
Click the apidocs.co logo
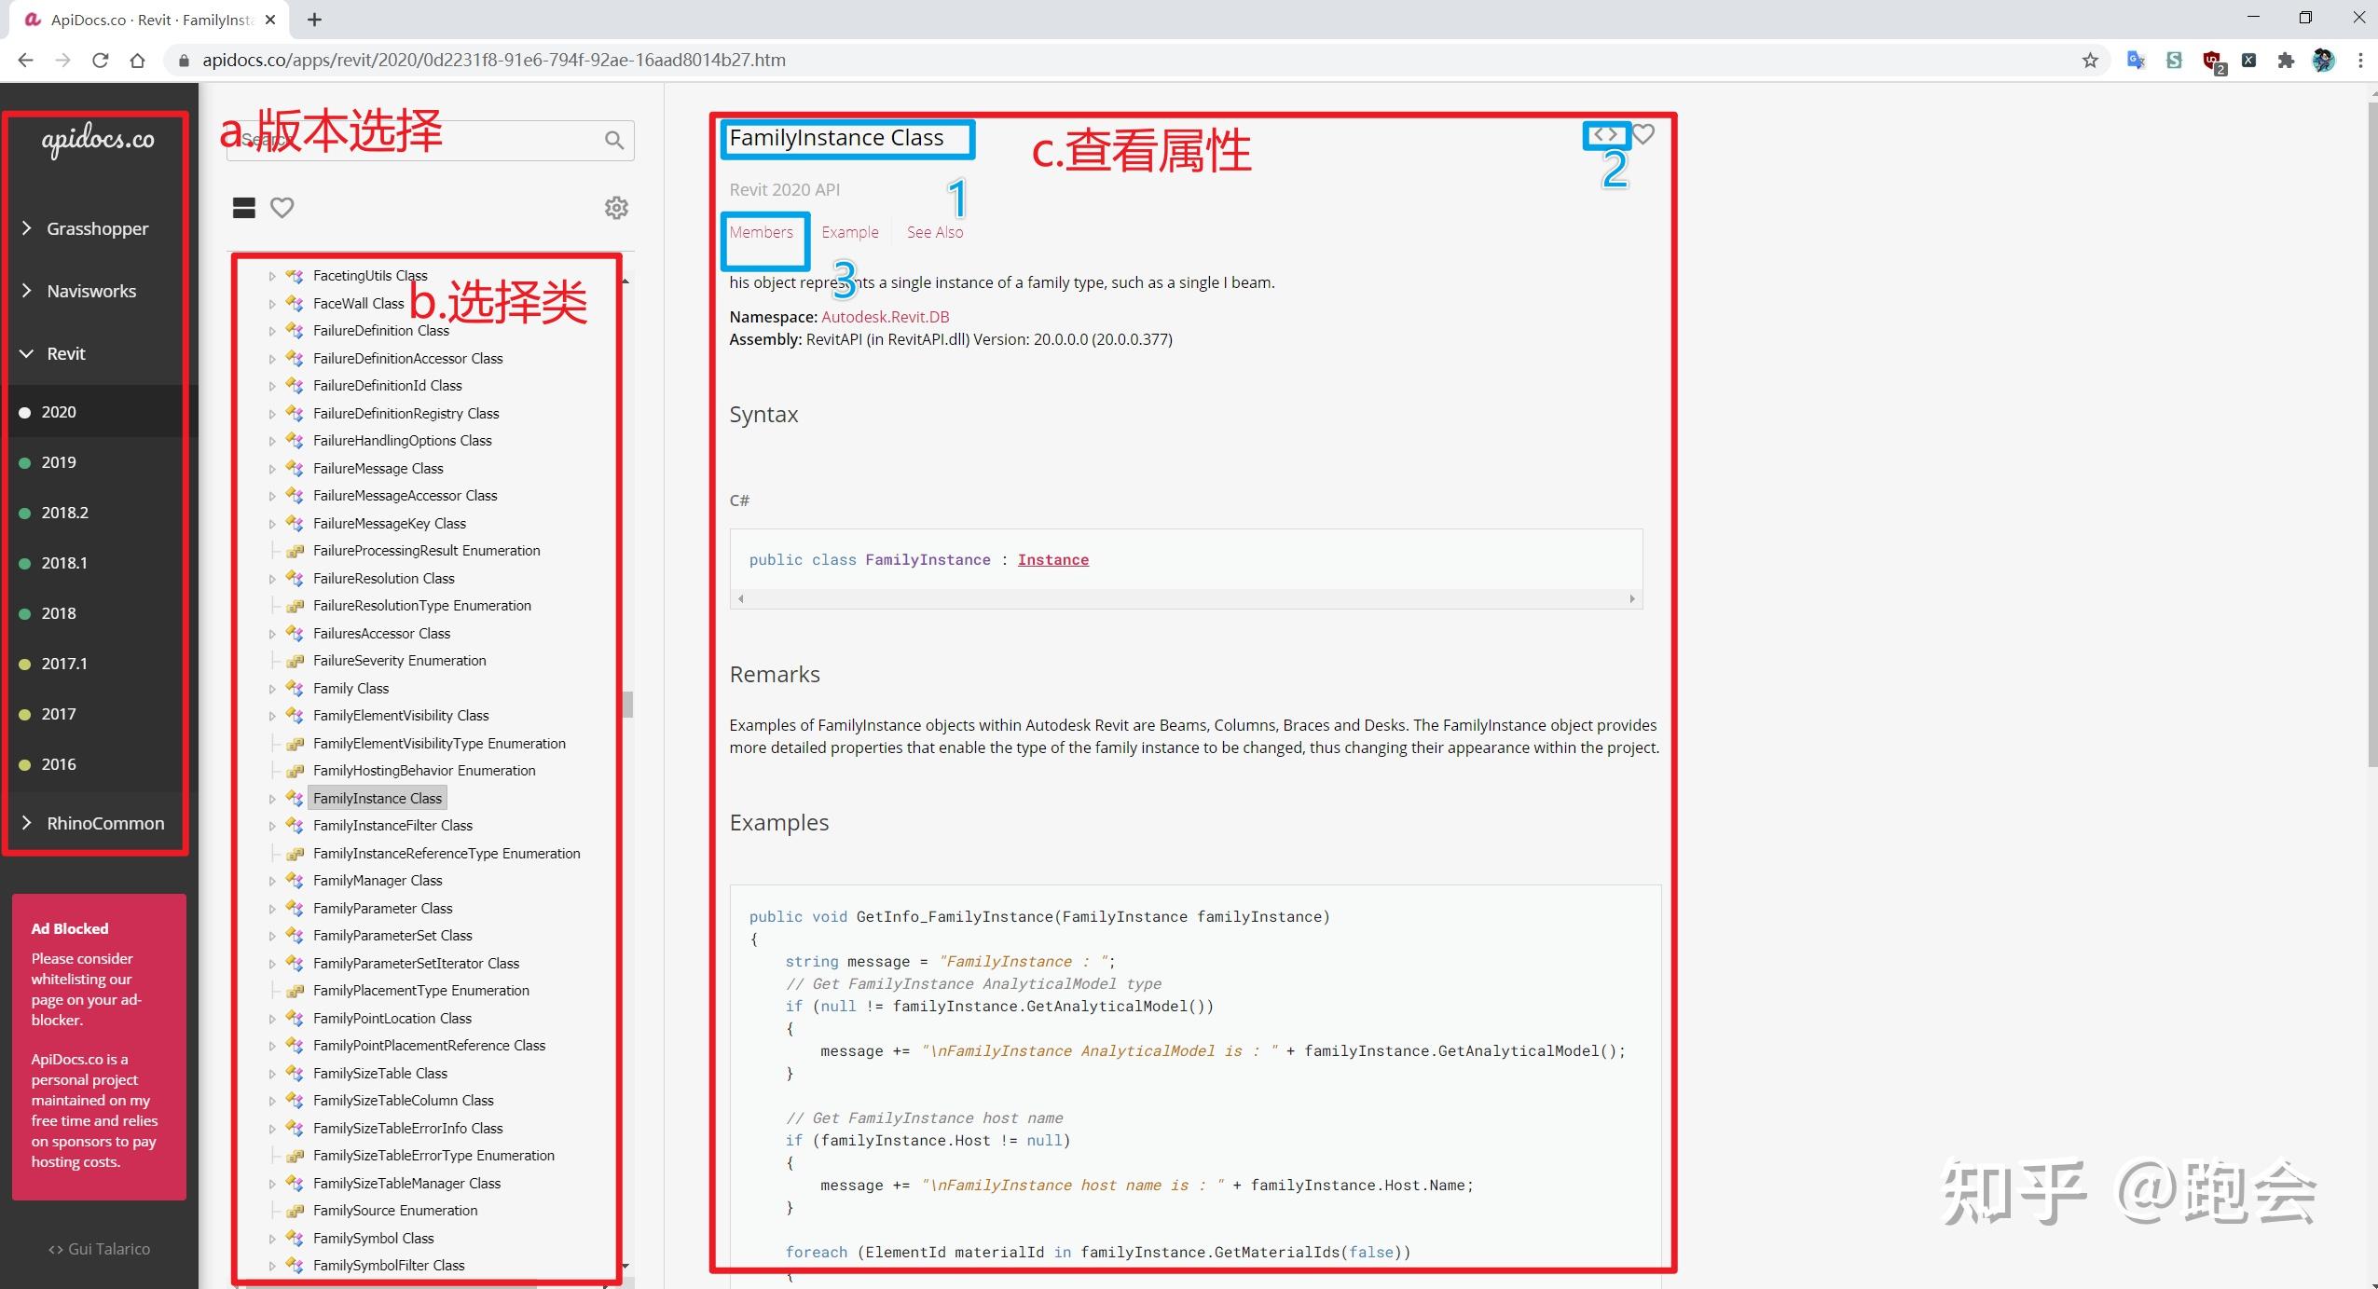click(98, 141)
